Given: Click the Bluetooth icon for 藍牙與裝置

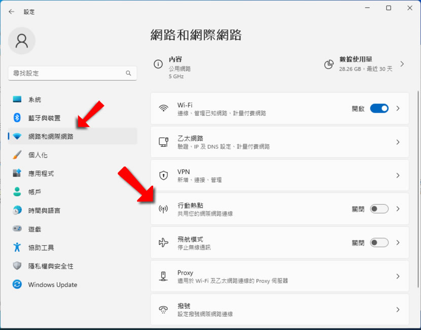Looking at the screenshot, I should (x=17, y=118).
